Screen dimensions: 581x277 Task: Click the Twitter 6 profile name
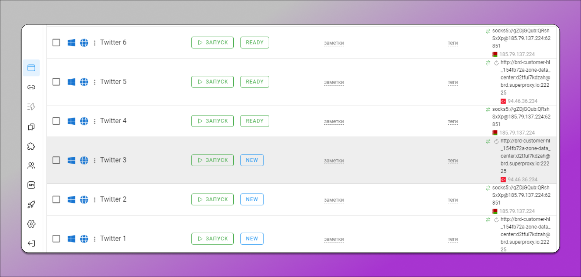[113, 43]
